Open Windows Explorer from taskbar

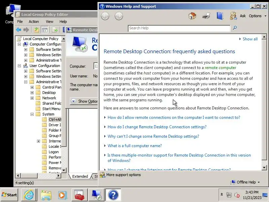pyautogui.click(x=46, y=195)
